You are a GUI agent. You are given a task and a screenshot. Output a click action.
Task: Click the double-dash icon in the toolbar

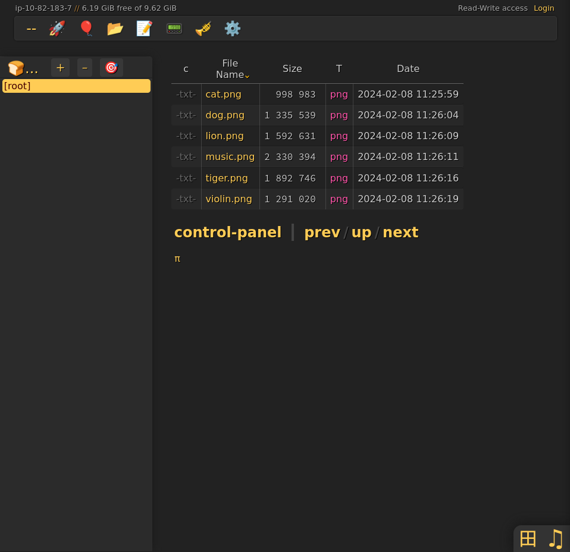32,29
